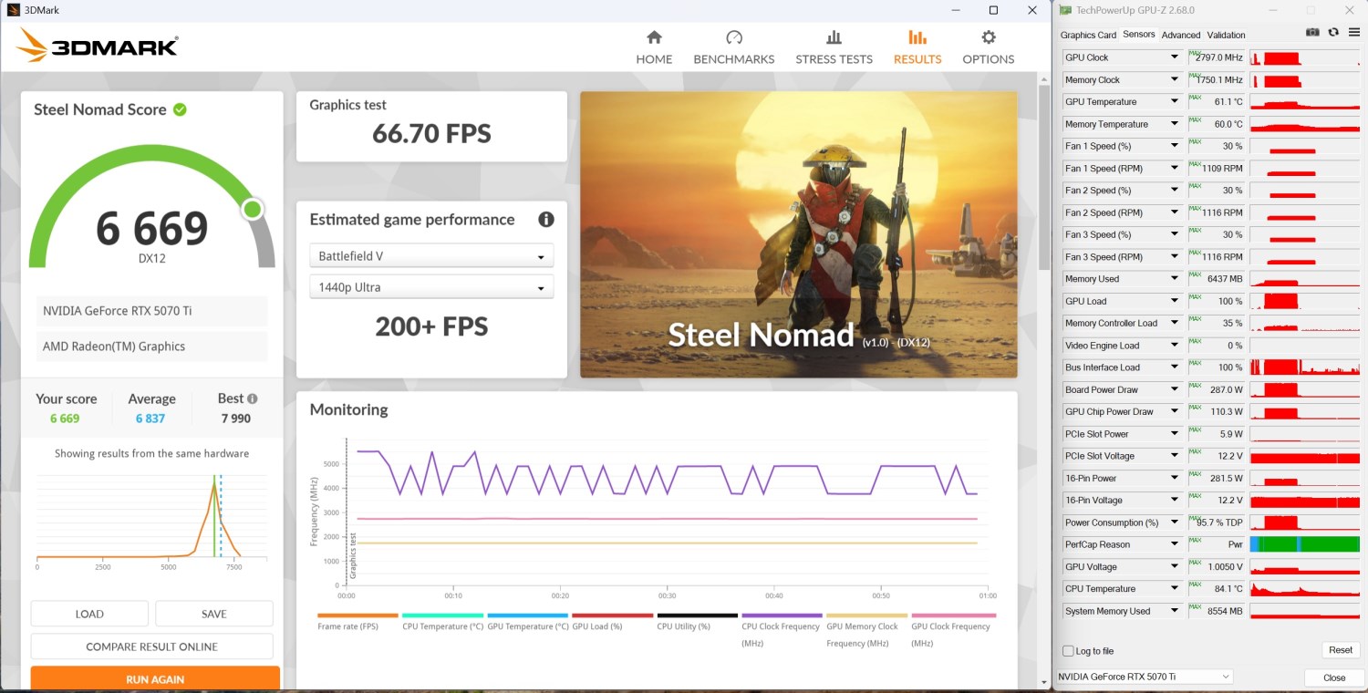Click the 200+ FPS estimate text
The height and width of the screenshot is (693, 1368).
[431, 326]
